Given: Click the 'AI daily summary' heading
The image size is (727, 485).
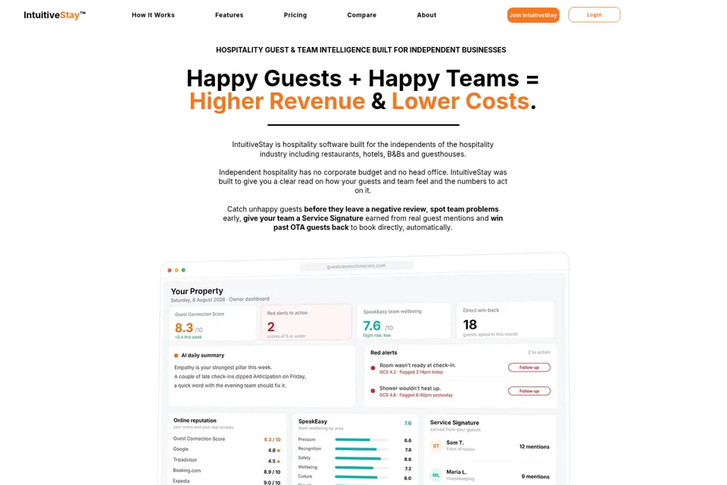Looking at the screenshot, I should click(203, 355).
